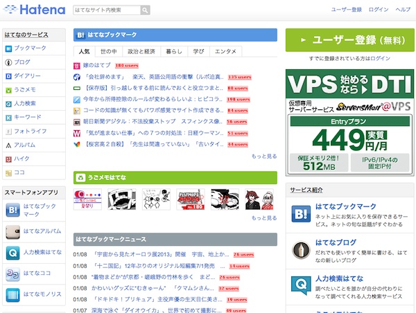Click the search magnifier button

[145, 10]
